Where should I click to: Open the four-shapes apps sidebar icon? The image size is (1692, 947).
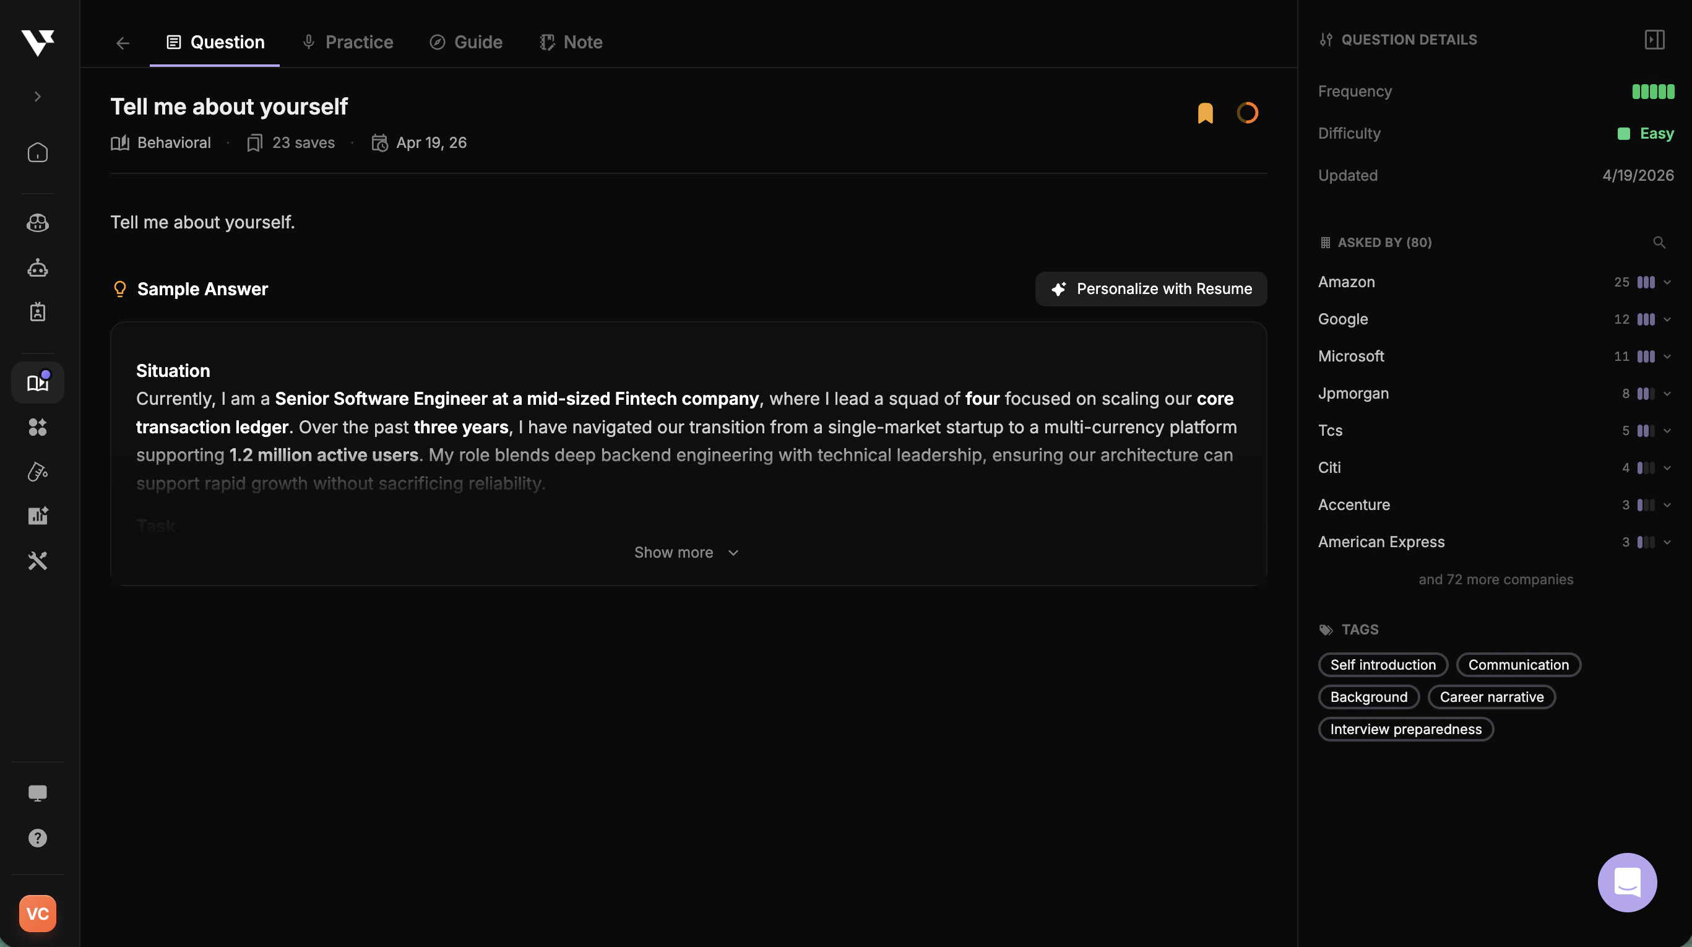37,427
